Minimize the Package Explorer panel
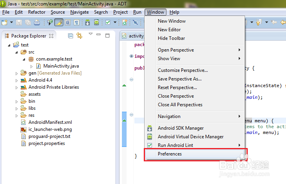The height and width of the screenshot is (184, 286). (98, 34)
